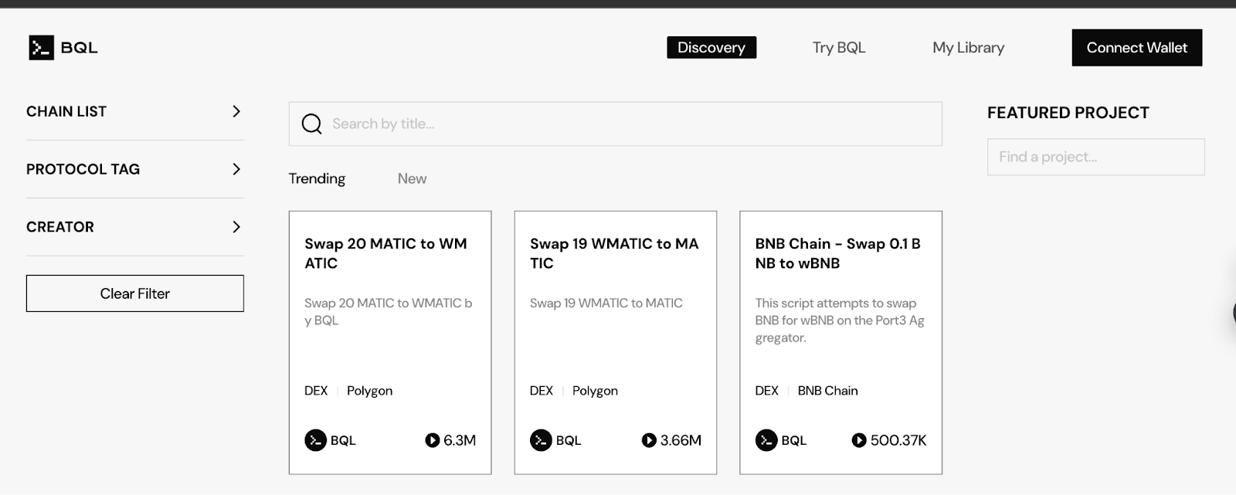Click the CHAIN LIST label
This screenshot has height=495, width=1236.
click(x=66, y=111)
